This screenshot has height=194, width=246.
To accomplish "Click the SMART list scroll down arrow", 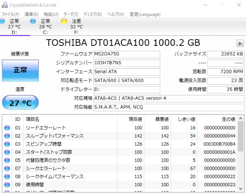I will (241, 189).
